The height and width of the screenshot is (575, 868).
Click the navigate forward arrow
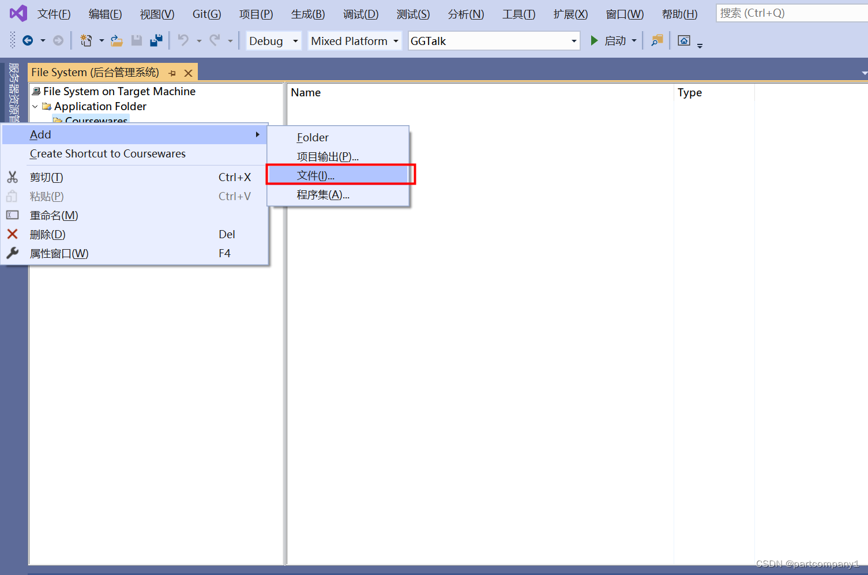(x=58, y=40)
